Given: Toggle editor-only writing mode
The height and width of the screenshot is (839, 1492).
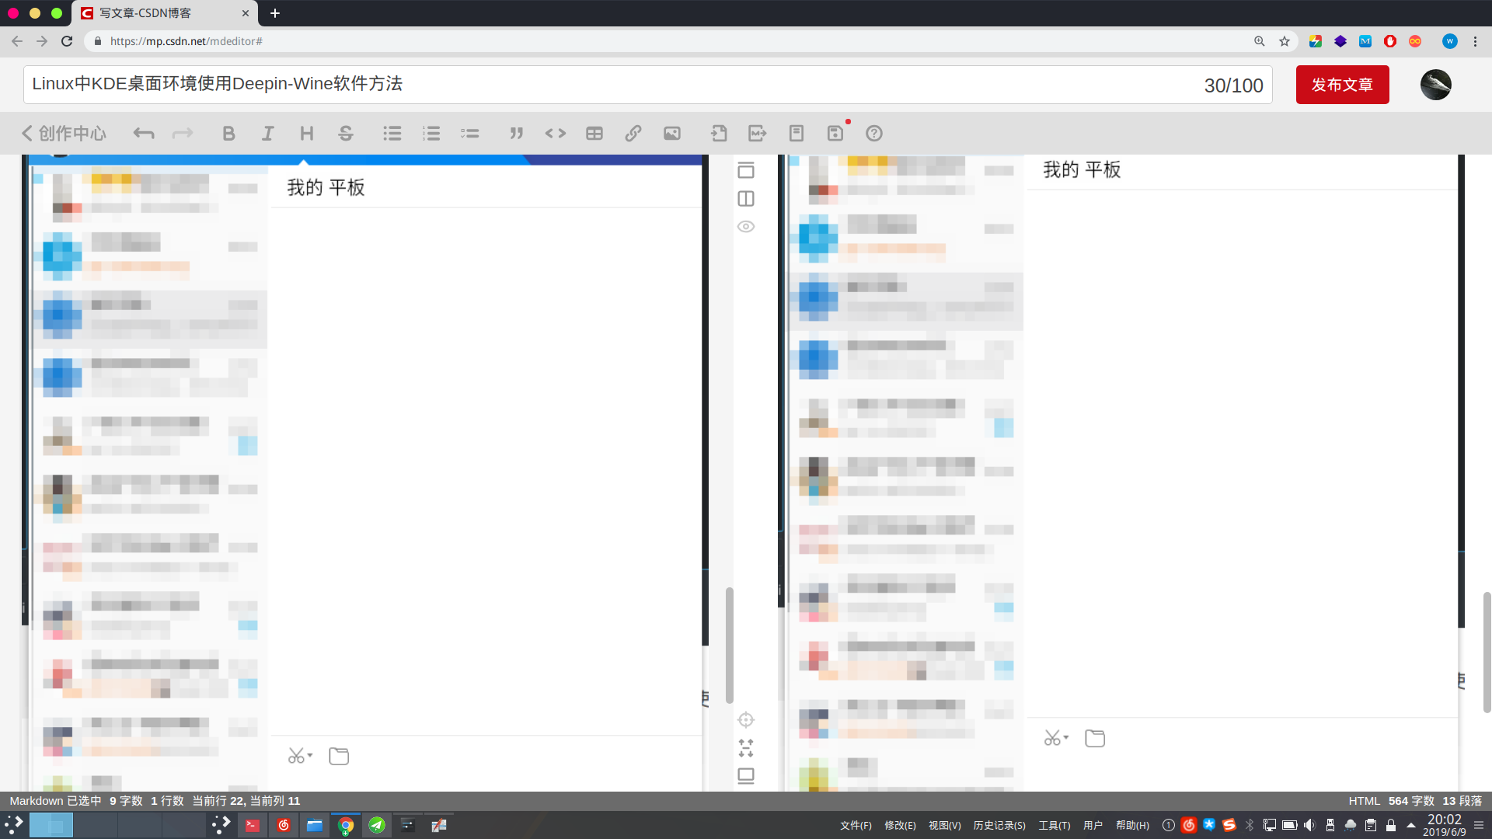Looking at the screenshot, I should (746, 170).
